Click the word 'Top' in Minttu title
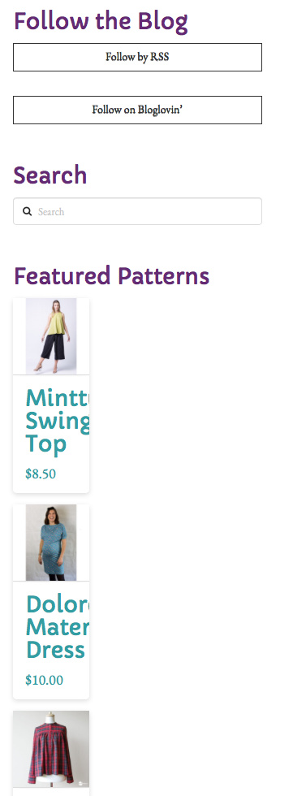306x796 pixels. 45,443
